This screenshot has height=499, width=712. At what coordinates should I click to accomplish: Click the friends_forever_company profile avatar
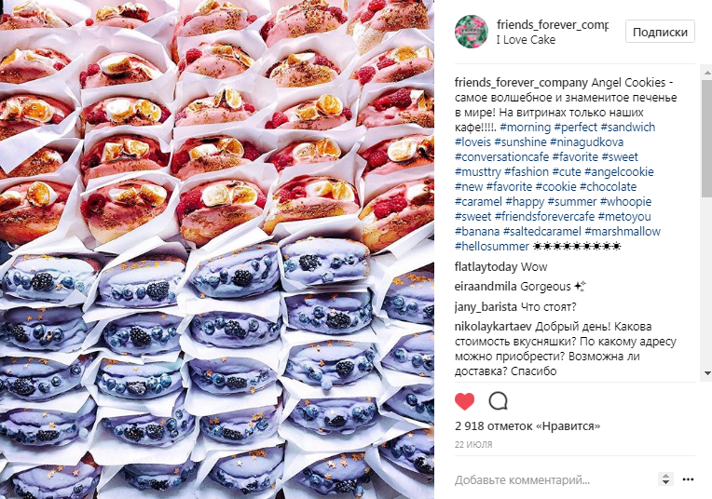click(472, 32)
